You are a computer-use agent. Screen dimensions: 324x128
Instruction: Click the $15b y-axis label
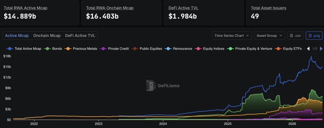(x=7, y=67)
